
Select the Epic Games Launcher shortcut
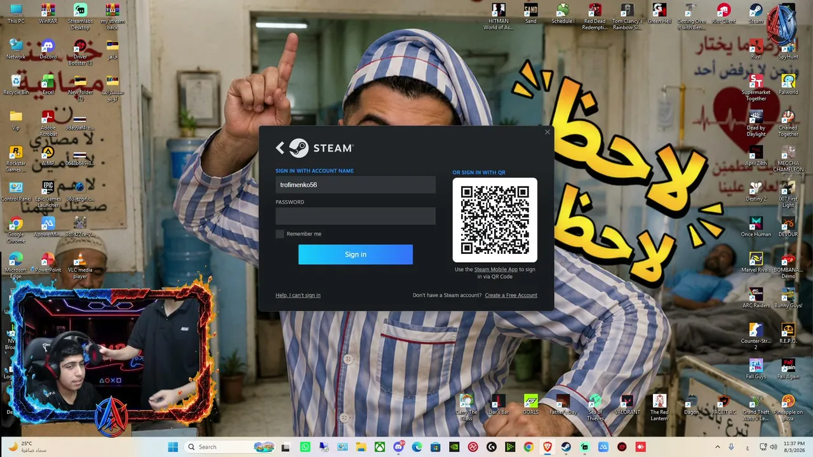[x=48, y=195]
